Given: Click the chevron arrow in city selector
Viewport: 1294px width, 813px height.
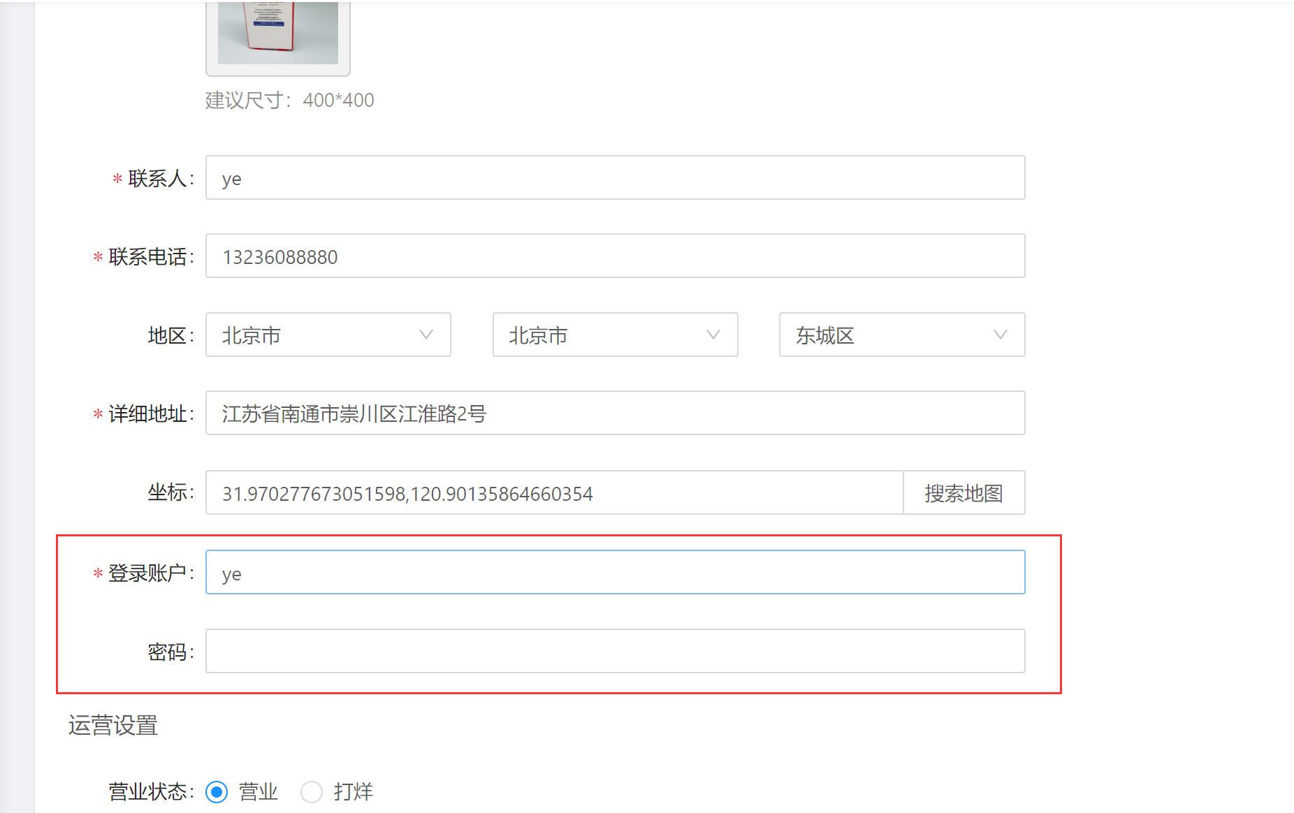Looking at the screenshot, I should click(x=713, y=335).
